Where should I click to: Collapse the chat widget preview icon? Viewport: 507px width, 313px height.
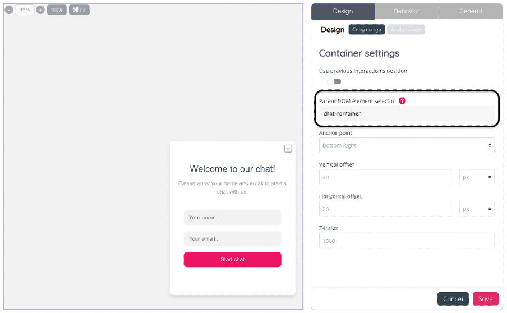[288, 149]
